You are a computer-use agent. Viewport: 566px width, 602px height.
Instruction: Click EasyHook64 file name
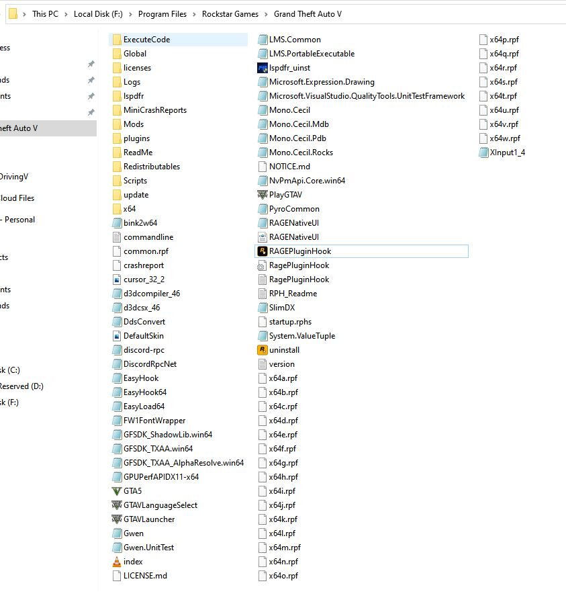click(145, 392)
